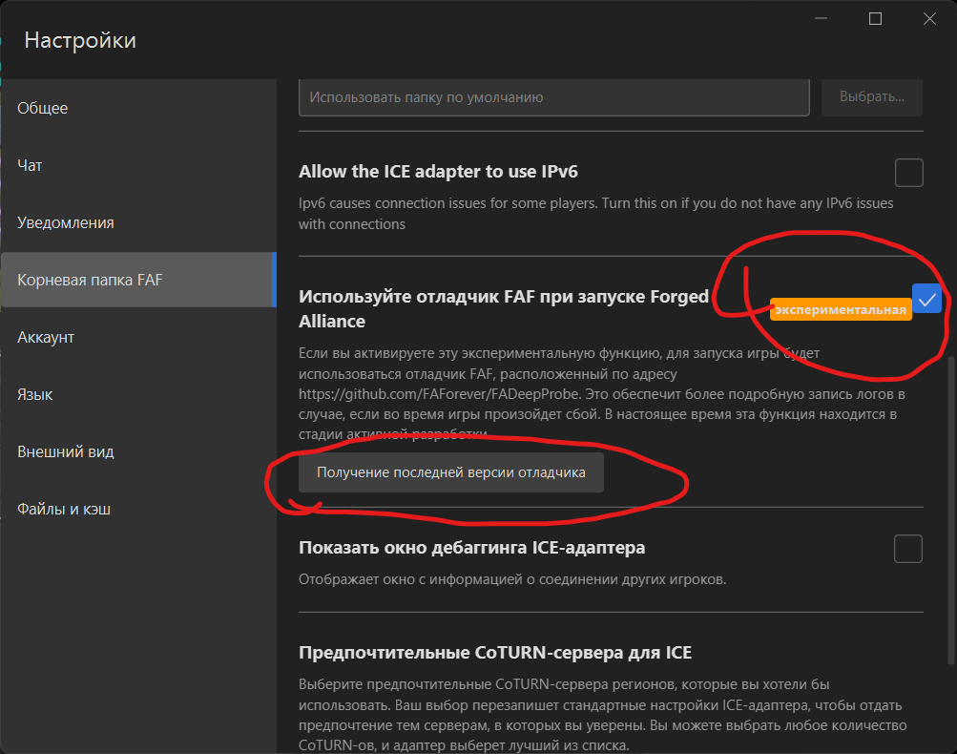This screenshot has height=754, width=957.
Task: Click the Allow the ICE adapter to use IPv6 heading
Action: pos(438,172)
